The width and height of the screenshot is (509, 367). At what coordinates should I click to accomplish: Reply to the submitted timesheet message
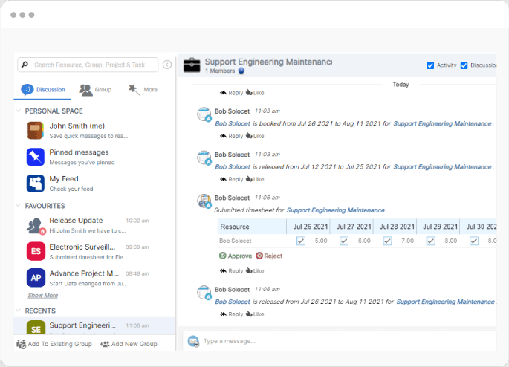pos(231,270)
